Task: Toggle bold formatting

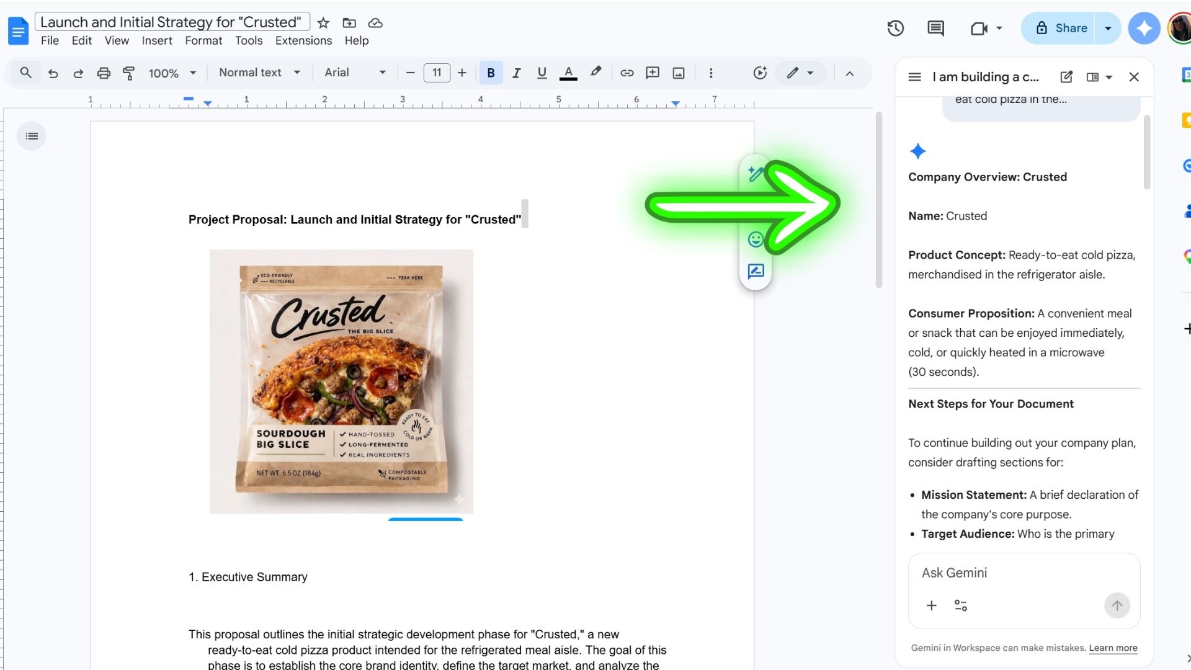Action: [x=491, y=73]
